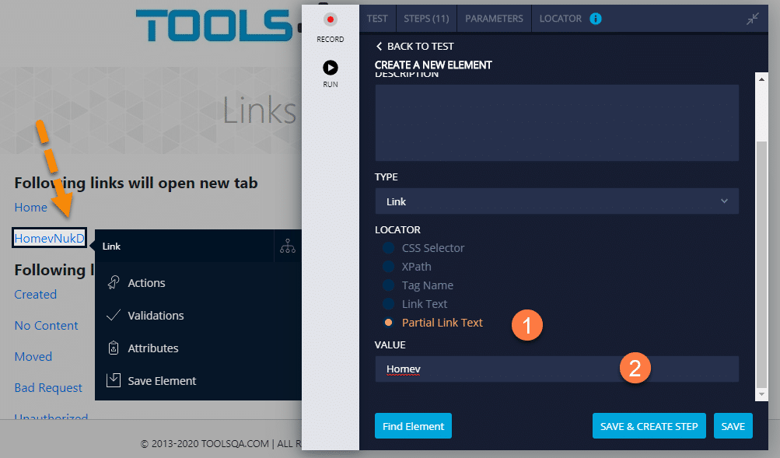The image size is (780, 458).
Task: Click the Save Element download icon
Action: [114, 380]
